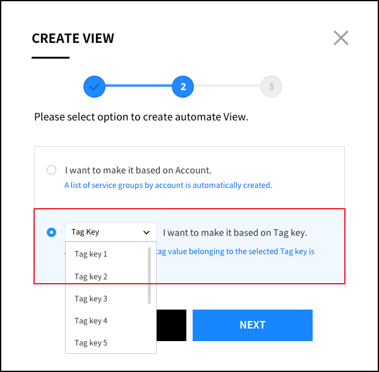This screenshot has width=379, height=372.
Task: Pick Tag key 3 option
Action: pyautogui.click(x=92, y=298)
